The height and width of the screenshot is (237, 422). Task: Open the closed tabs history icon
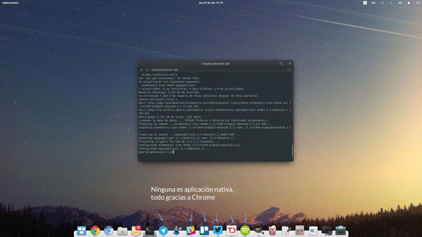[289, 70]
